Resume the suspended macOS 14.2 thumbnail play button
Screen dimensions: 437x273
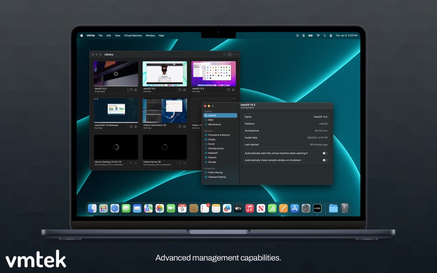[116, 74]
